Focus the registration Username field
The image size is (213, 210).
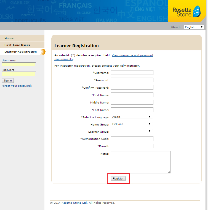pyautogui.click(x=132, y=73)
